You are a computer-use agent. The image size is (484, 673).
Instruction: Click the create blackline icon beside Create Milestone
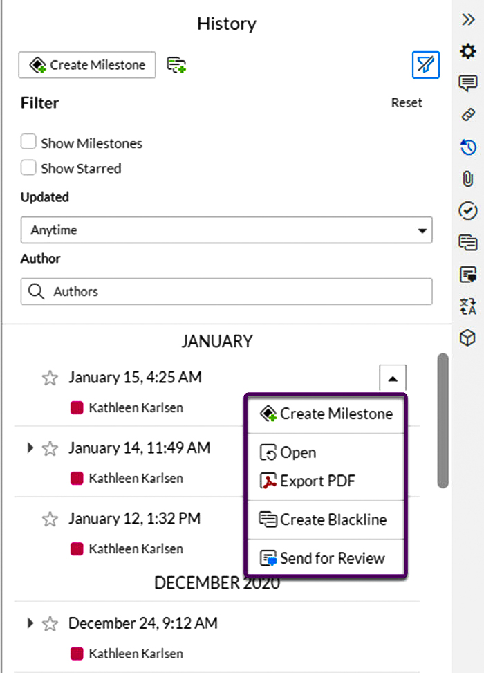(176, 65)
